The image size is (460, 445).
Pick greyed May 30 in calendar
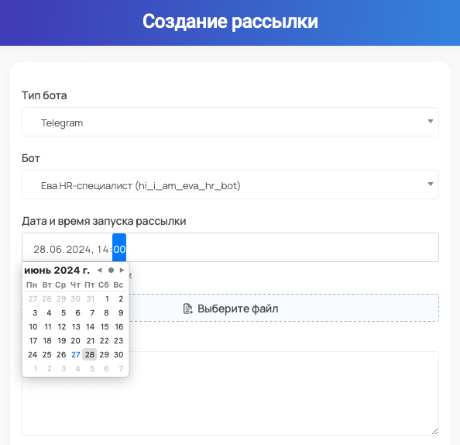coord(75,299)
